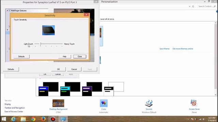Click the Action Center flag tray icon
The height and width of the screenshot is (122, 218).
click(x=192, y=119)
